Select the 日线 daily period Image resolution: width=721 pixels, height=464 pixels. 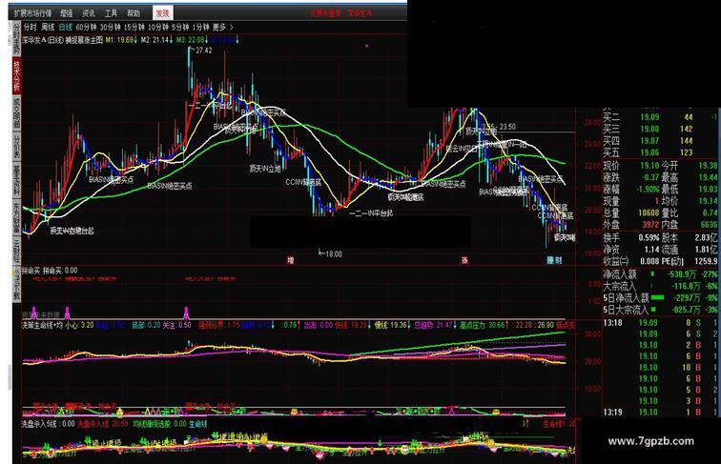(x=65, y=27)
